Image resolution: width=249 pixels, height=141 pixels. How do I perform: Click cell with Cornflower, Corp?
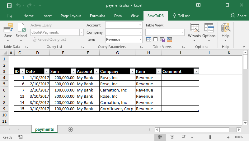coord(117,109)
